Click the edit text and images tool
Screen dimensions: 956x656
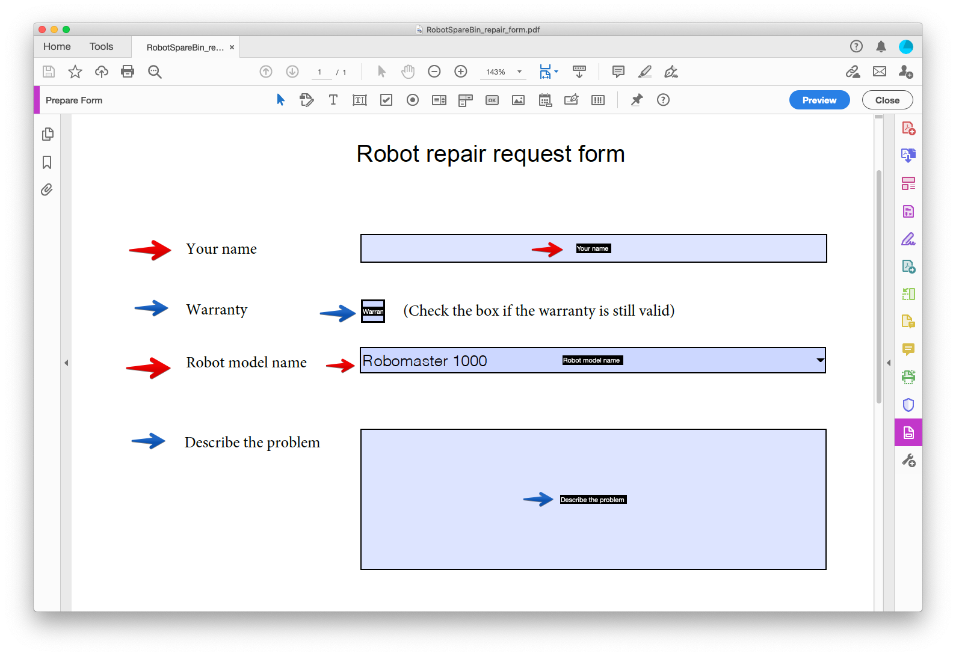(307, 100)
